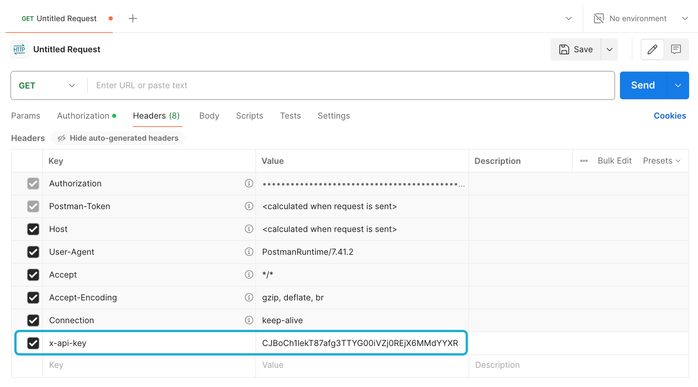Uncheck the x-api-key header checkbox
Screen dimensions: 698x387
point(33,343)
